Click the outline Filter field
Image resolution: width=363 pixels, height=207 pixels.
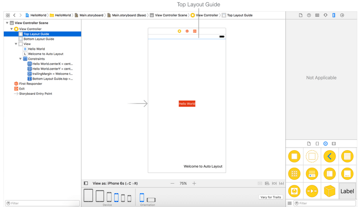click(x=43, y=203)
